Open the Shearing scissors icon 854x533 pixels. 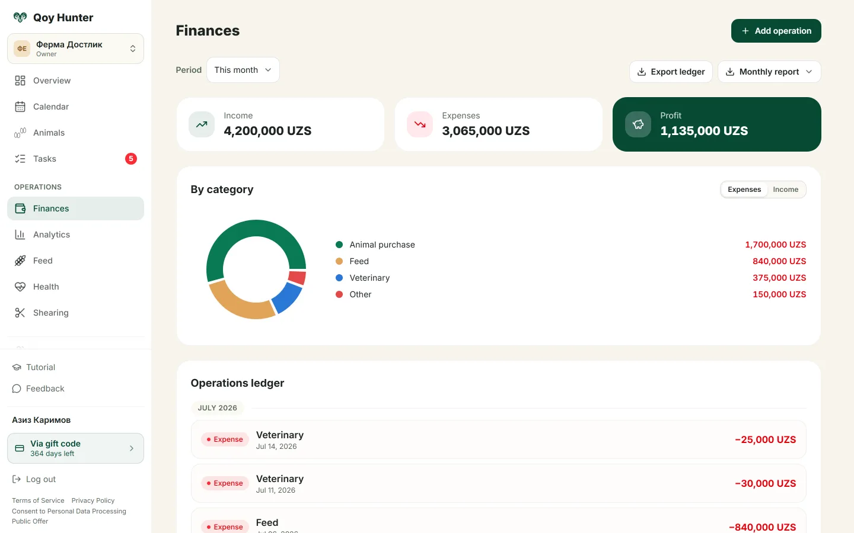(20, 313)
